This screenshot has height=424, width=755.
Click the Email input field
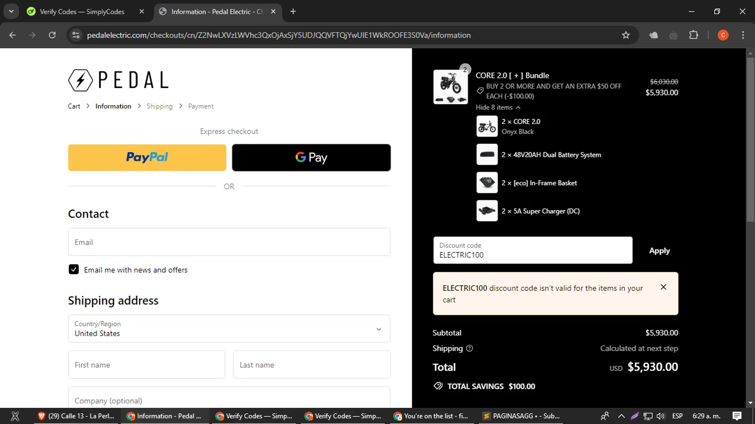pos(229,242)
